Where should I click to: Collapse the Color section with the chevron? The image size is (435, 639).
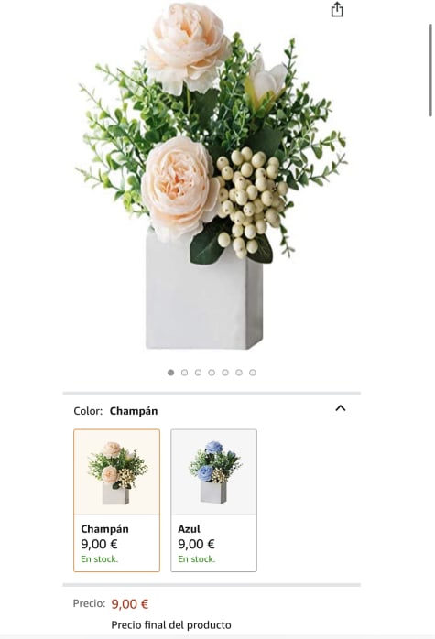(341, 408)
